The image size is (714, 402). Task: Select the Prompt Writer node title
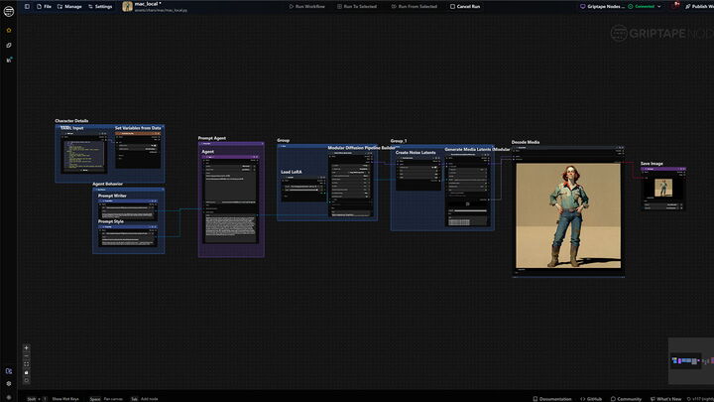[112, 196]
